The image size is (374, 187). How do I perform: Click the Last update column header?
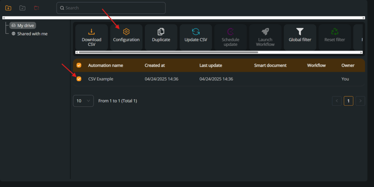point(211,65)
